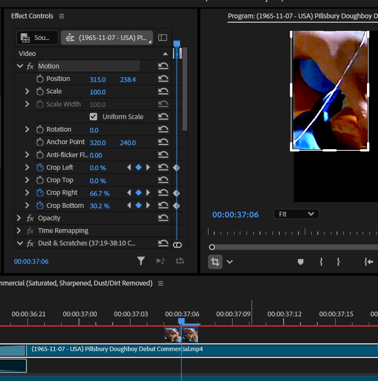This screenshot has width=378, height=381.
Task: Reset the Rotation parameter
Action: coord(163,130)
